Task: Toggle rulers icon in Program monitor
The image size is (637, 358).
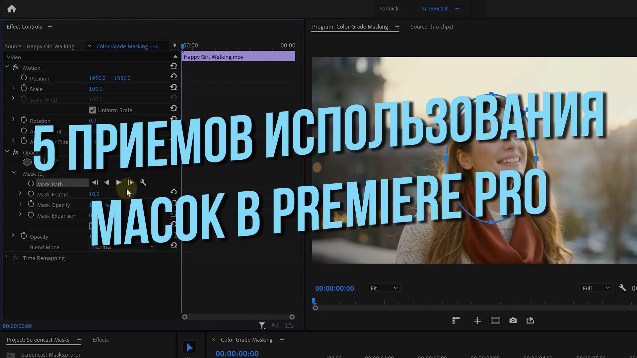Action: pyautogui.click(x=456, y=320)
